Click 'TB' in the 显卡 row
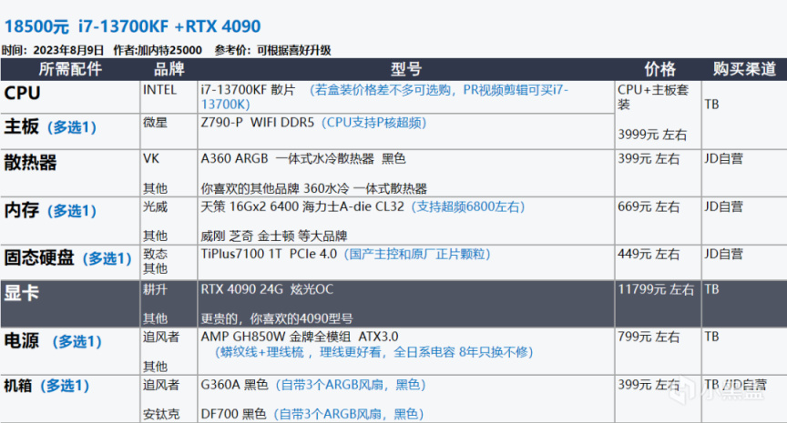787x423 pixels. (711, 289)
